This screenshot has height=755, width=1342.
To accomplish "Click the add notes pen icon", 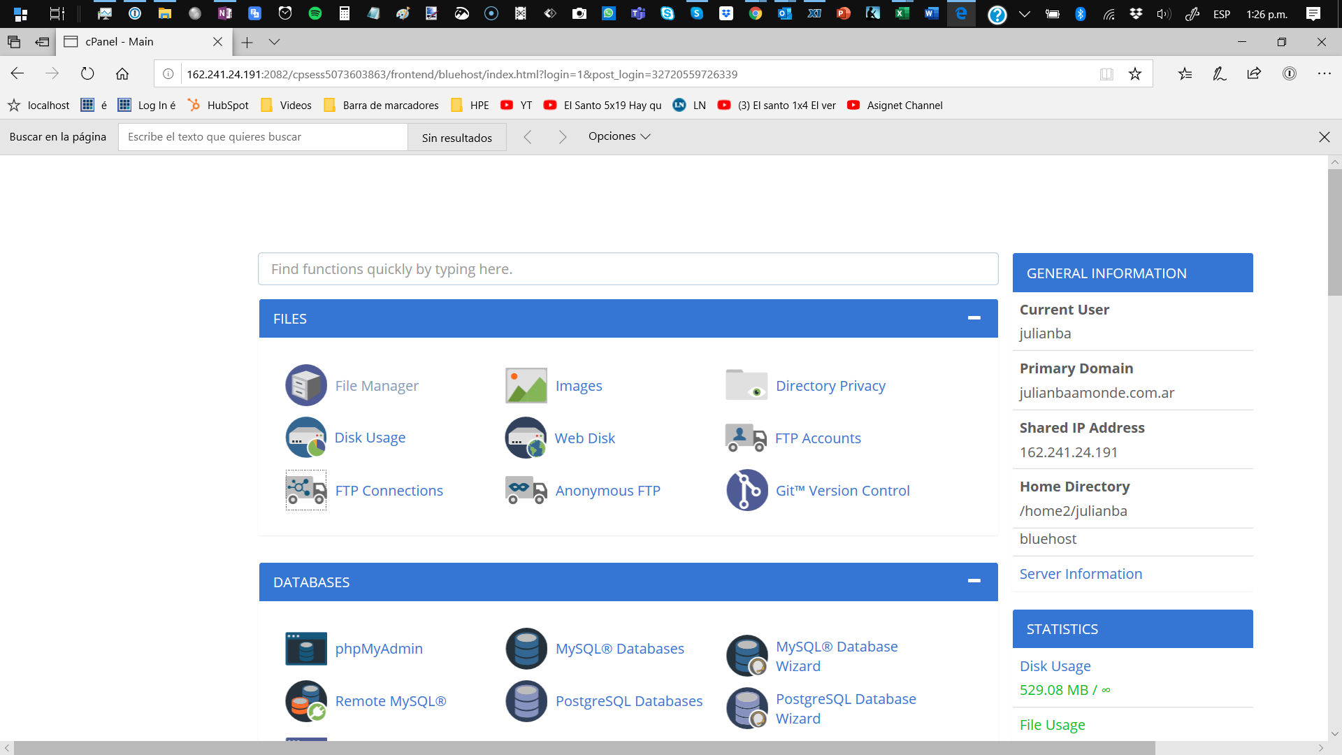I will (1220, 73).
